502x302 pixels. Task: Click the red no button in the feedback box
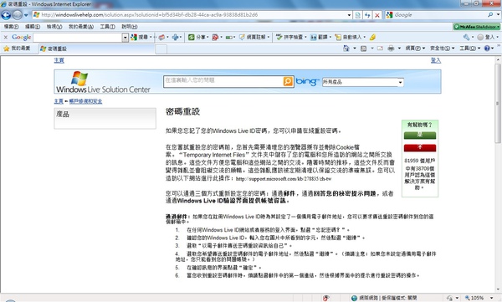coord(420,147)
